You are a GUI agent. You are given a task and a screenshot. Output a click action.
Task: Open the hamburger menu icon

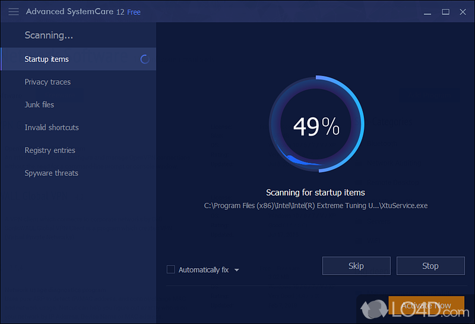click(14, 12)
